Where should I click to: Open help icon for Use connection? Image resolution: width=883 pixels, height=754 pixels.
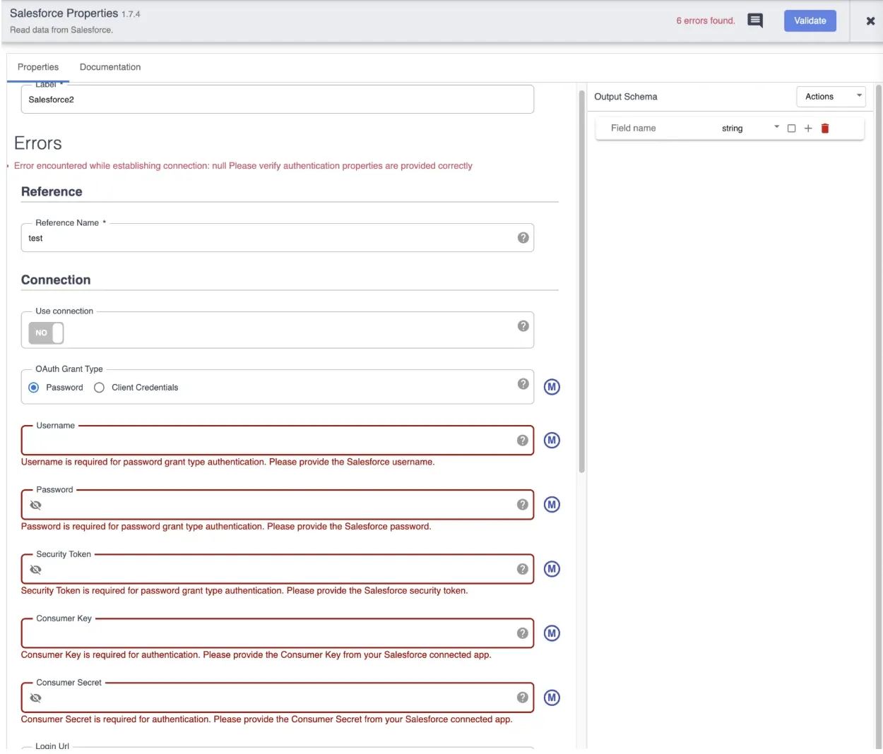click(523, 326)
